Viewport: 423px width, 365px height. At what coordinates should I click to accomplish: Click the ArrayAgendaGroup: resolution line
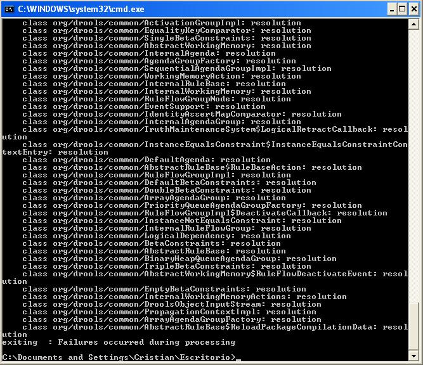coord(154,198)
